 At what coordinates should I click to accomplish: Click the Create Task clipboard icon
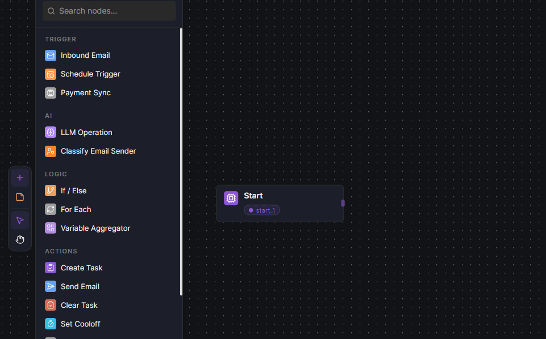51,268
